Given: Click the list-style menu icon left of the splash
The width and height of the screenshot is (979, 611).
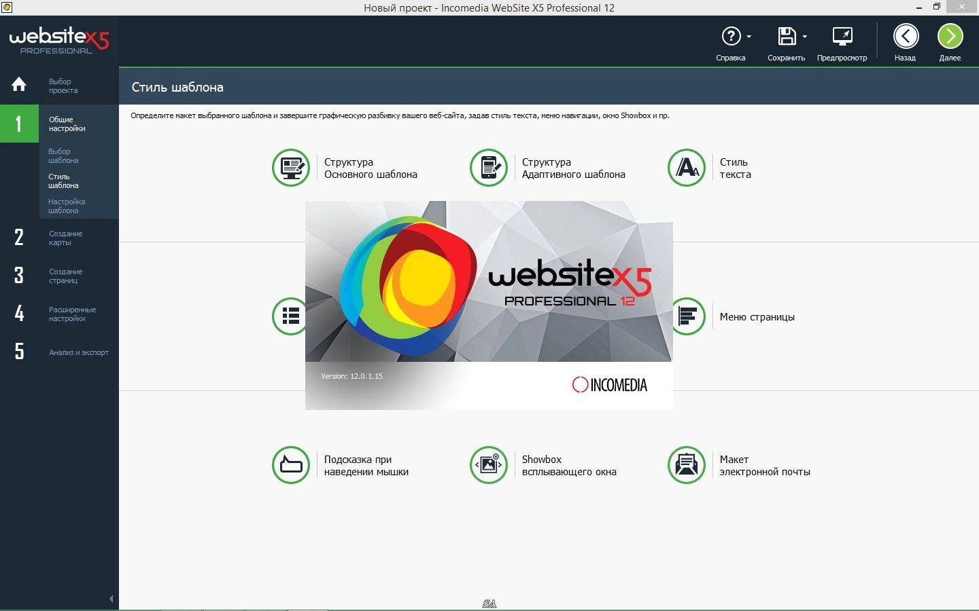Looking at the screenshot, I should tap(290, 316).
